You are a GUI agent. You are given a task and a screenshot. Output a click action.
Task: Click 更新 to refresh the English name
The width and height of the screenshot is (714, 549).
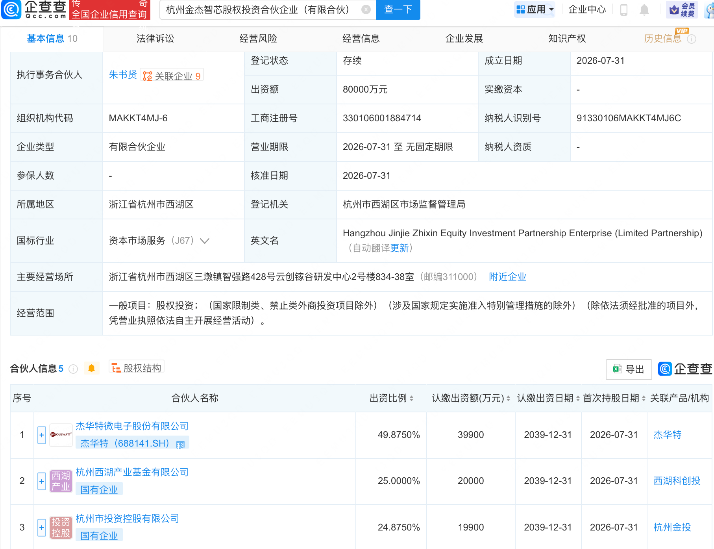pyautogui.click(x=400, y=248)
